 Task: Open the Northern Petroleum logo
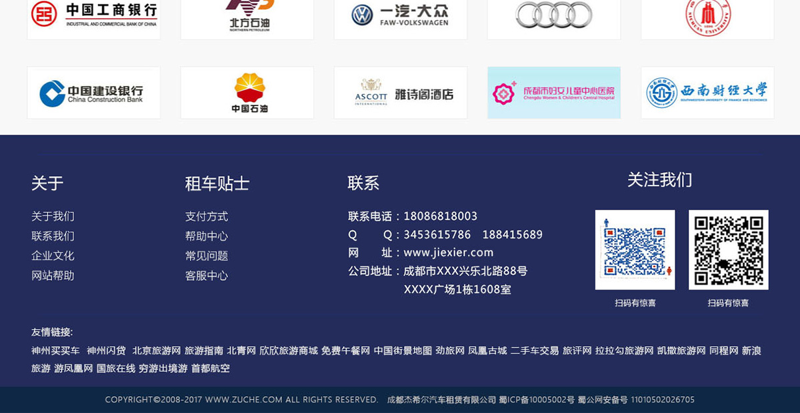click(247, 15)
